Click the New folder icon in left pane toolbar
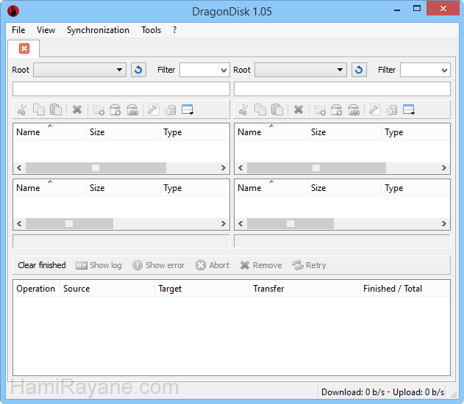This screenshot has width=464, height=404. point(99,110)
